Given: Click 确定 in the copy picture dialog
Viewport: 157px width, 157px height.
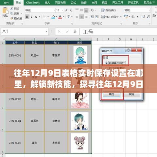Looking at the screenshot, I should tap(112, 94).
